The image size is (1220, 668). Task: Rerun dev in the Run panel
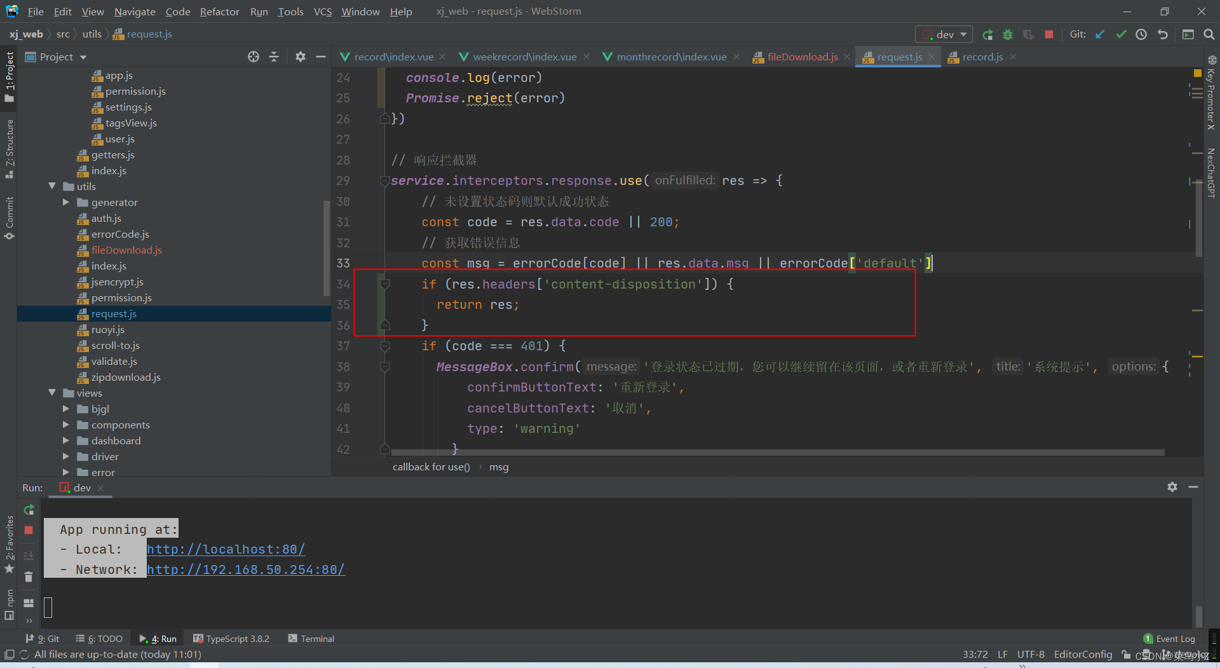coord(29,510)
